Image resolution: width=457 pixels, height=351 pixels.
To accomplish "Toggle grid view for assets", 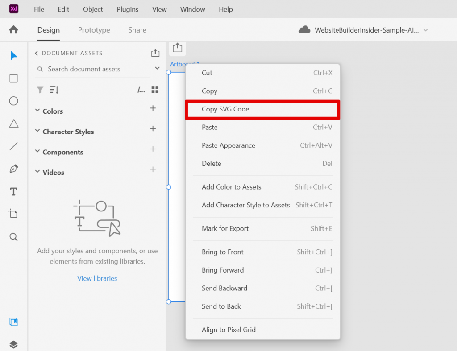I will (x=155, y=90).
